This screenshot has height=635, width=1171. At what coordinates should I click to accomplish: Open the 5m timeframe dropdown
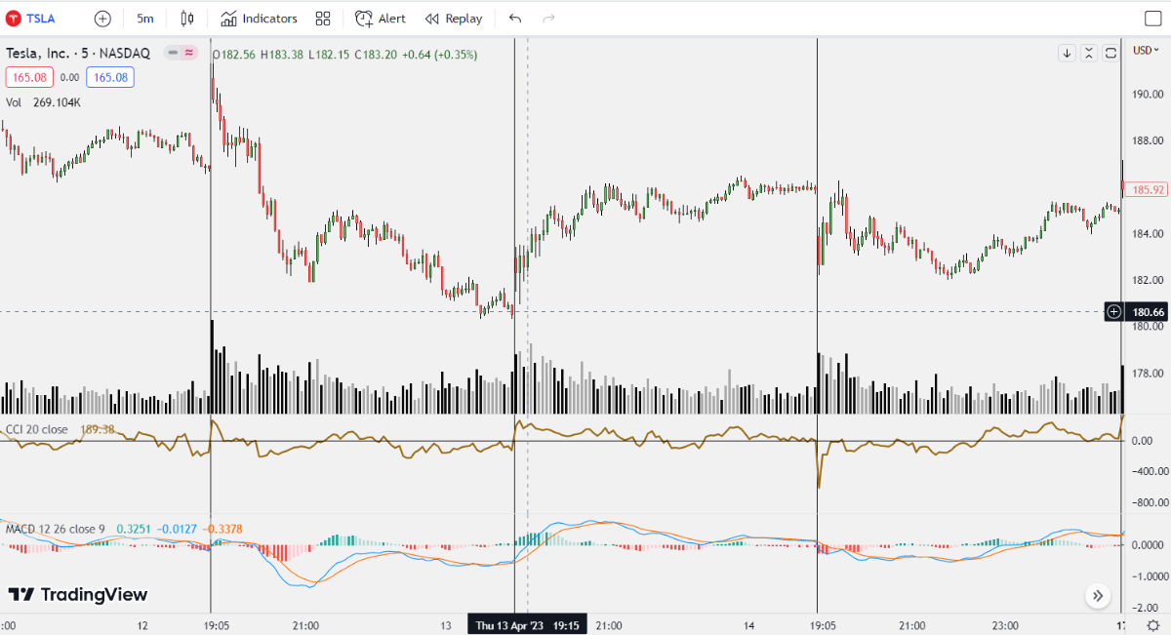[x=145, y=19]
